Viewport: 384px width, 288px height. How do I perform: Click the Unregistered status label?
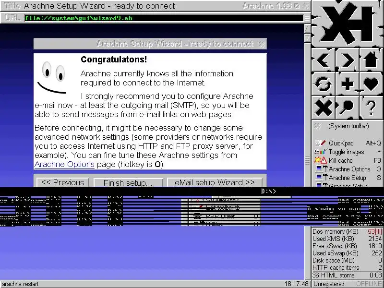coord(329,284)
